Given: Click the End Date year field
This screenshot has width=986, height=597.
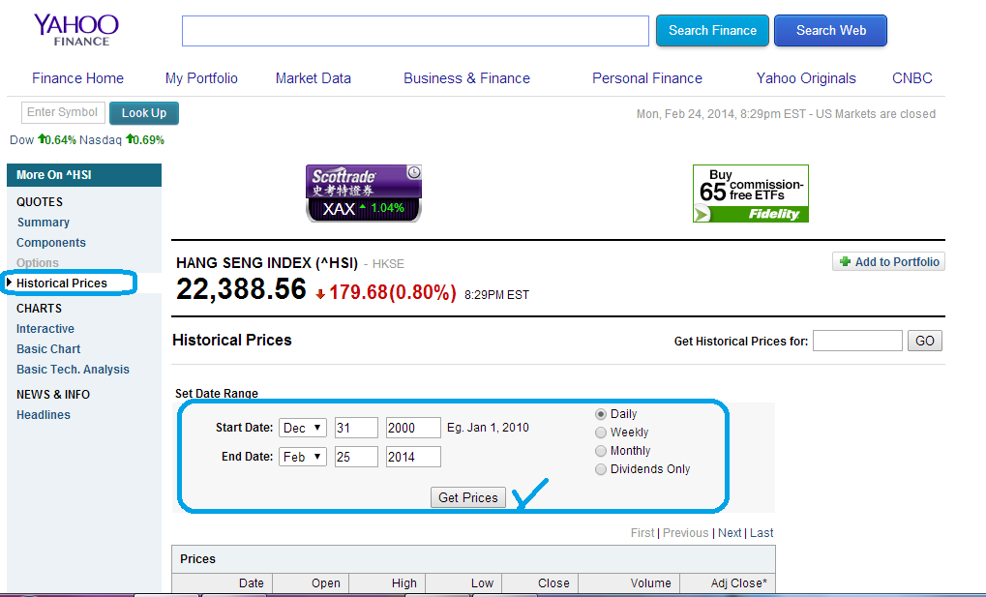Looking at the screenshot, I should tap(413, 457).
